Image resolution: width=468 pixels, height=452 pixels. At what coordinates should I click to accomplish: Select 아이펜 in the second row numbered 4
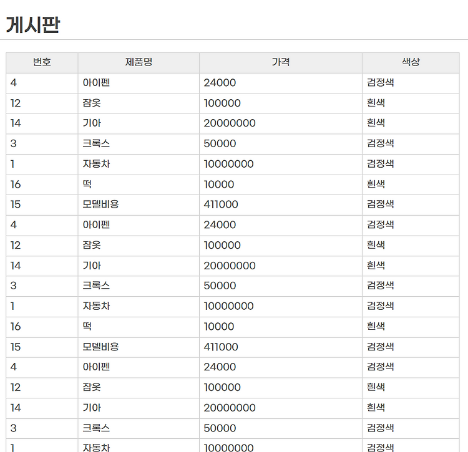(x=96, y=225)
